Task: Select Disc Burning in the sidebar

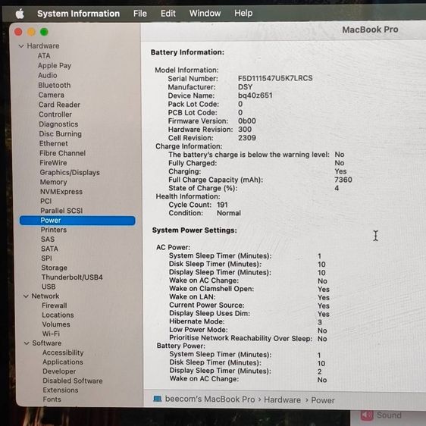Action: tap(61, 134)
